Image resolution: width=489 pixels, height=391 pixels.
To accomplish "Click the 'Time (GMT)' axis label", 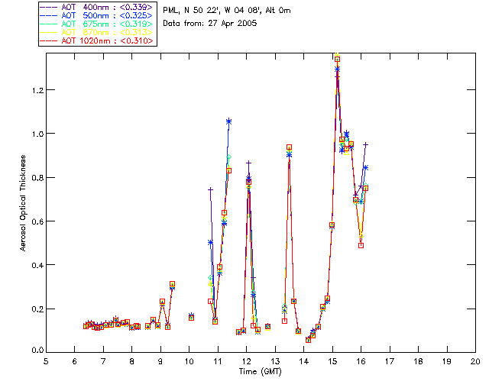I will pos(260,372).
